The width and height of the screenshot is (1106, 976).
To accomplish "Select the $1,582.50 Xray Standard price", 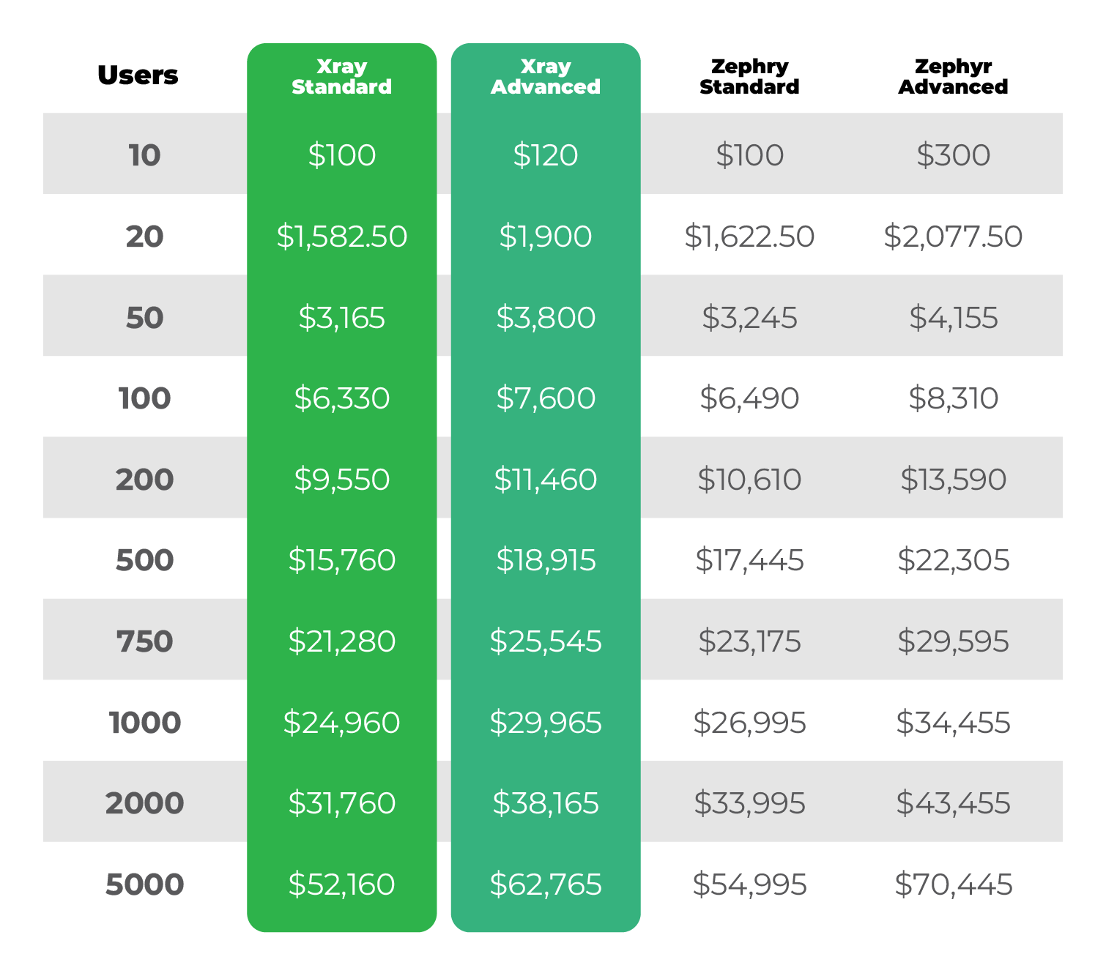I will [341, 236].
